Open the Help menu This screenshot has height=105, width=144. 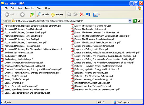pos(47,8)
